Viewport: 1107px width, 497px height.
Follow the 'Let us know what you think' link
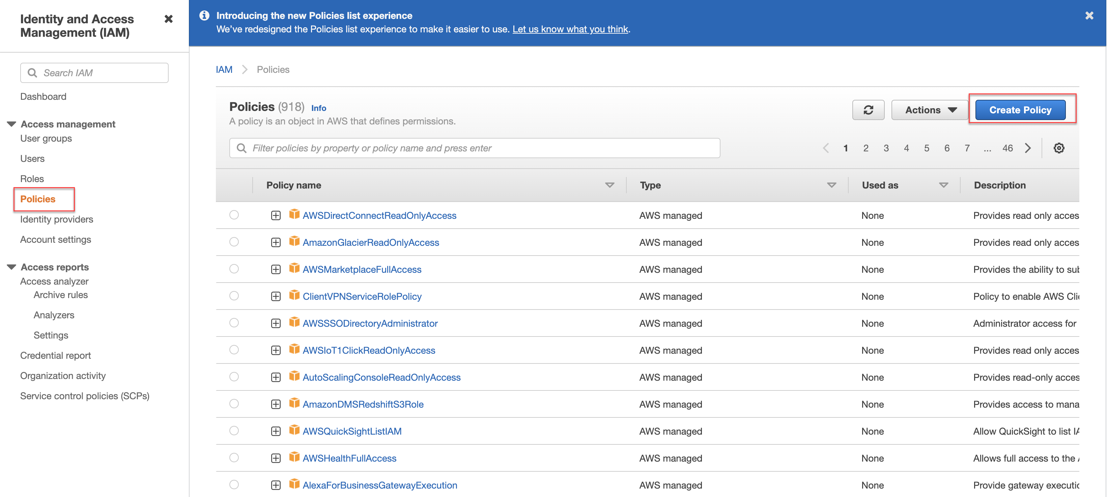tap(570, 29)
